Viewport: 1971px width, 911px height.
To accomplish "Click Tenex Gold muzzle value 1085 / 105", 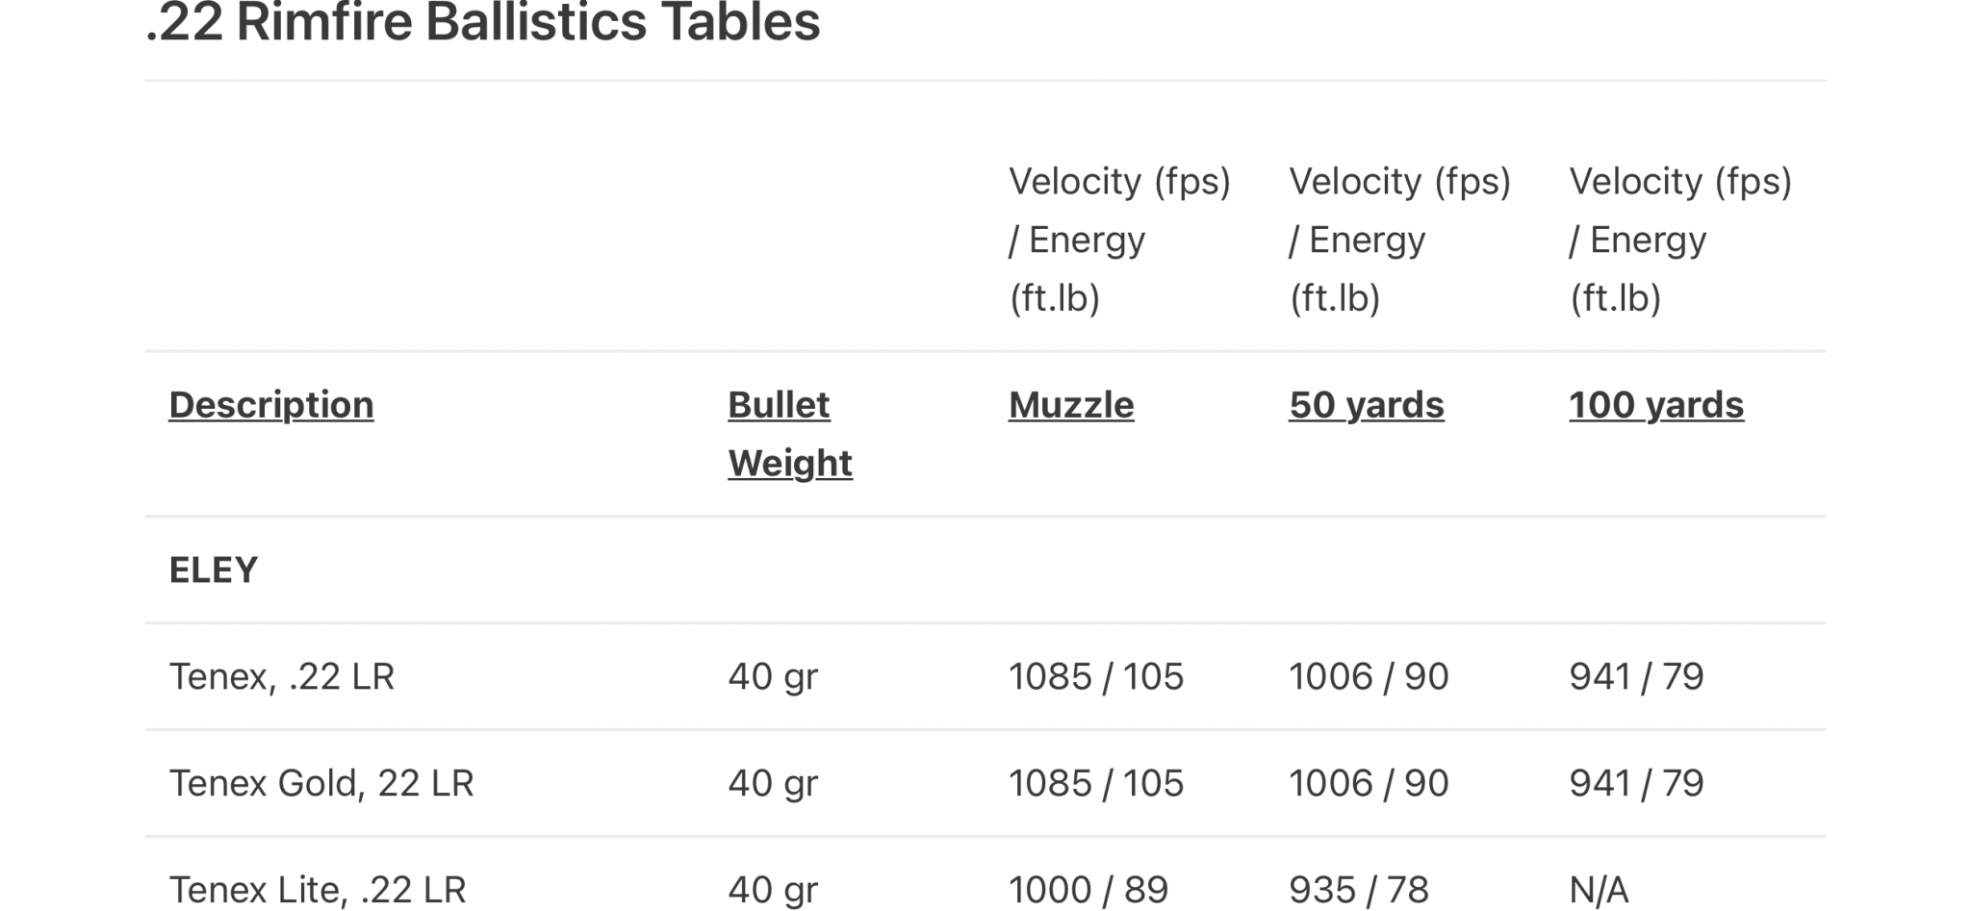I will pos(1096,784).
